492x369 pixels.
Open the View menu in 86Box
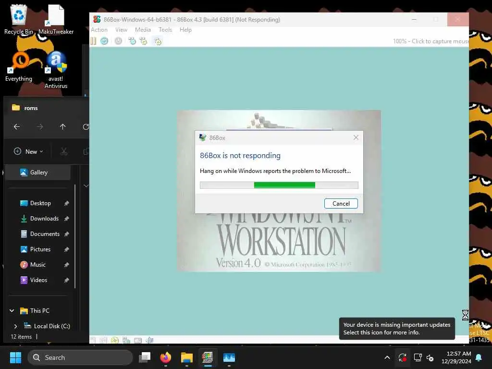coord(121,30)
